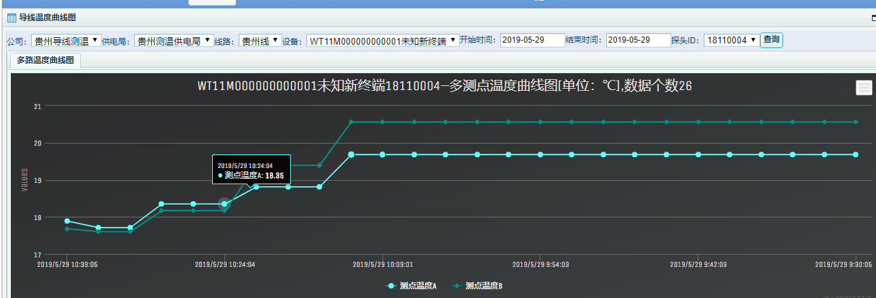
Task: Click 测点温度A data point at 10:09:01
Action: tap(382, 154)
